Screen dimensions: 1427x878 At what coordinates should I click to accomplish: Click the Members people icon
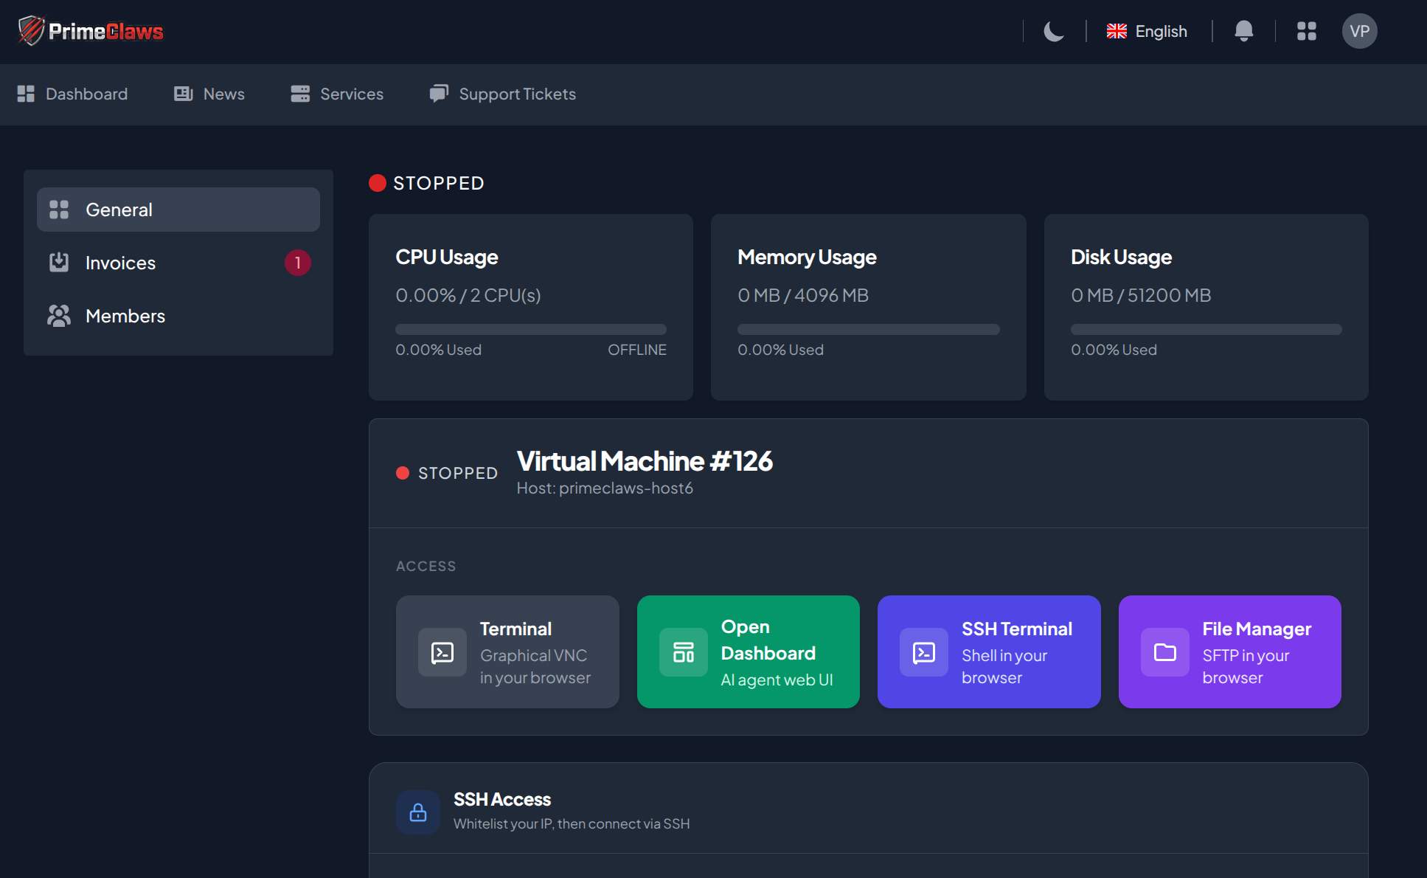pyautogui.click(x=59, y=316)
